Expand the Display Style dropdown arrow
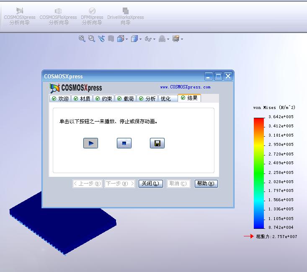 pos(140,39)
